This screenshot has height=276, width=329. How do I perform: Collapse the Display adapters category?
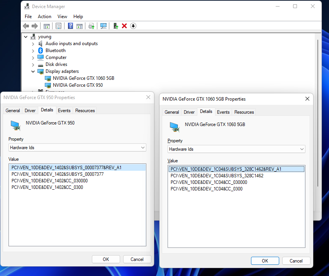[x=33, y=71]
